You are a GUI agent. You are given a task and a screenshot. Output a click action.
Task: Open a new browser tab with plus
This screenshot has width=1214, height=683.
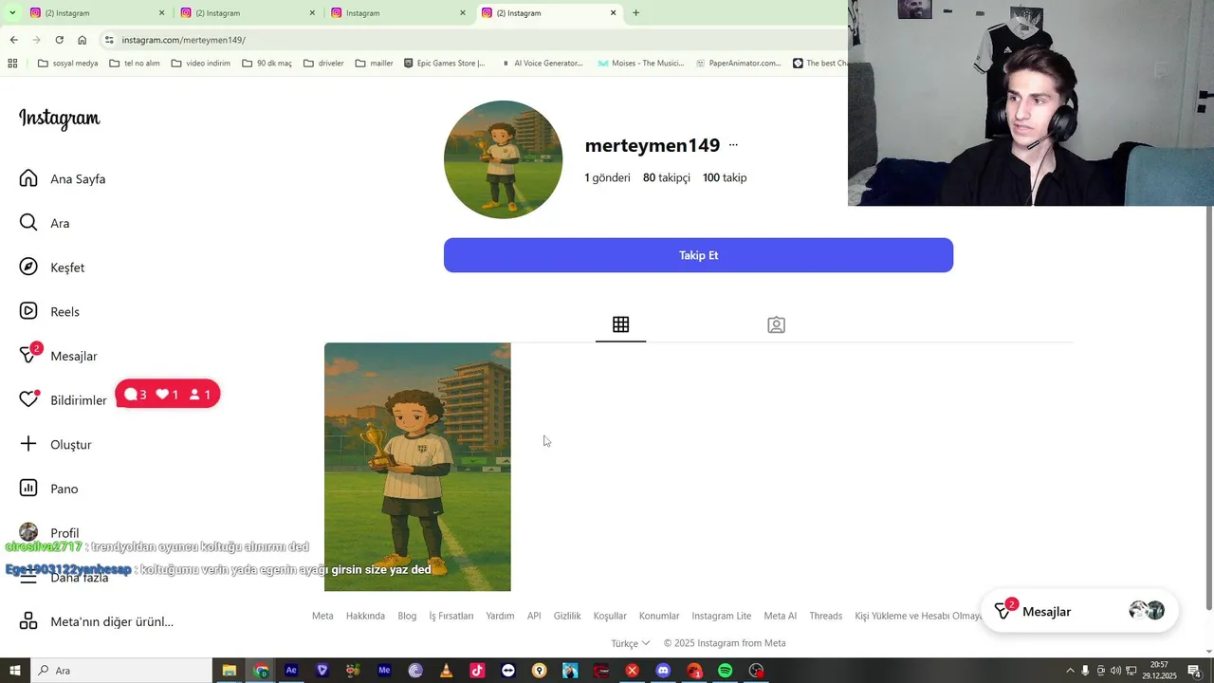(x=635, y=12)
